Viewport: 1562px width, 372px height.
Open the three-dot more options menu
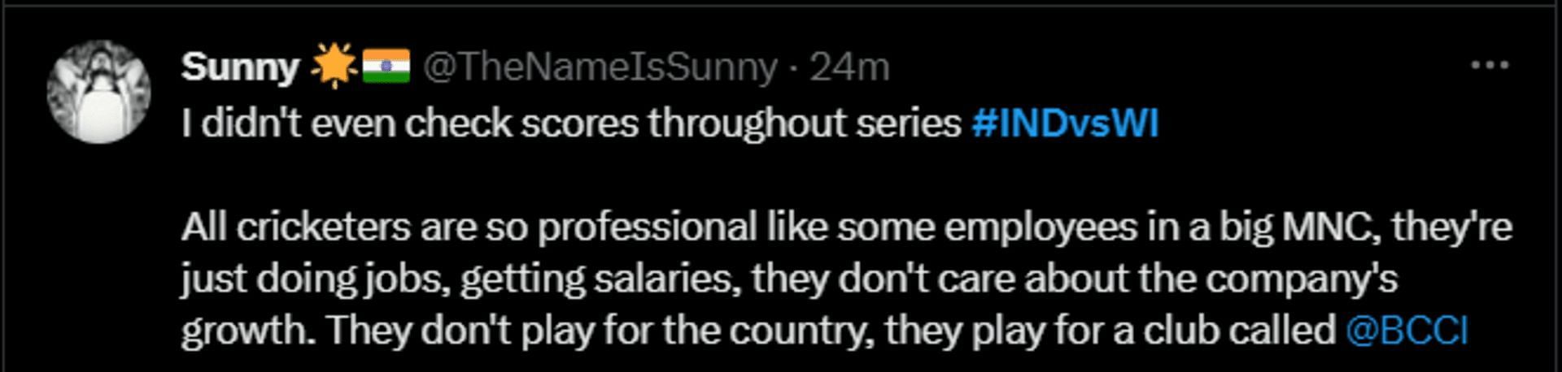pos(1490,66)
